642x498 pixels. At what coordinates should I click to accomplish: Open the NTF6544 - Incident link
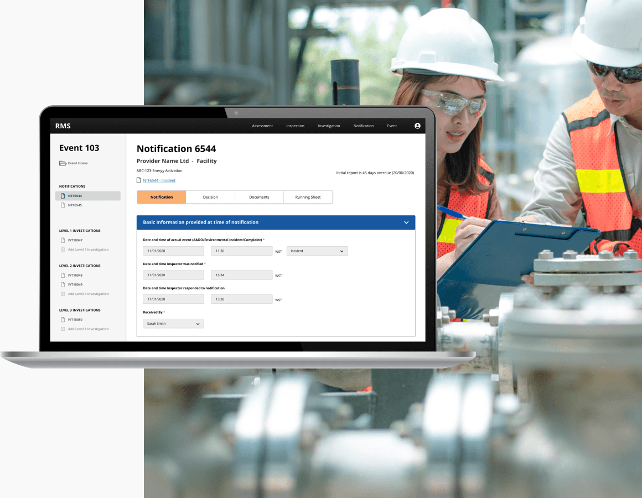click(159, 180)
